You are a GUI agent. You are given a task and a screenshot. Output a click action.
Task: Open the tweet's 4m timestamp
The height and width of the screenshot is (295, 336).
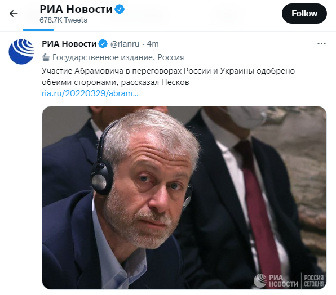click(x=153, y=44)
